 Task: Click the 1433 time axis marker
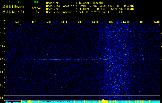click(48, 22)
